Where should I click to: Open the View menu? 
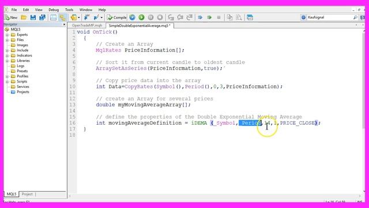39,10
